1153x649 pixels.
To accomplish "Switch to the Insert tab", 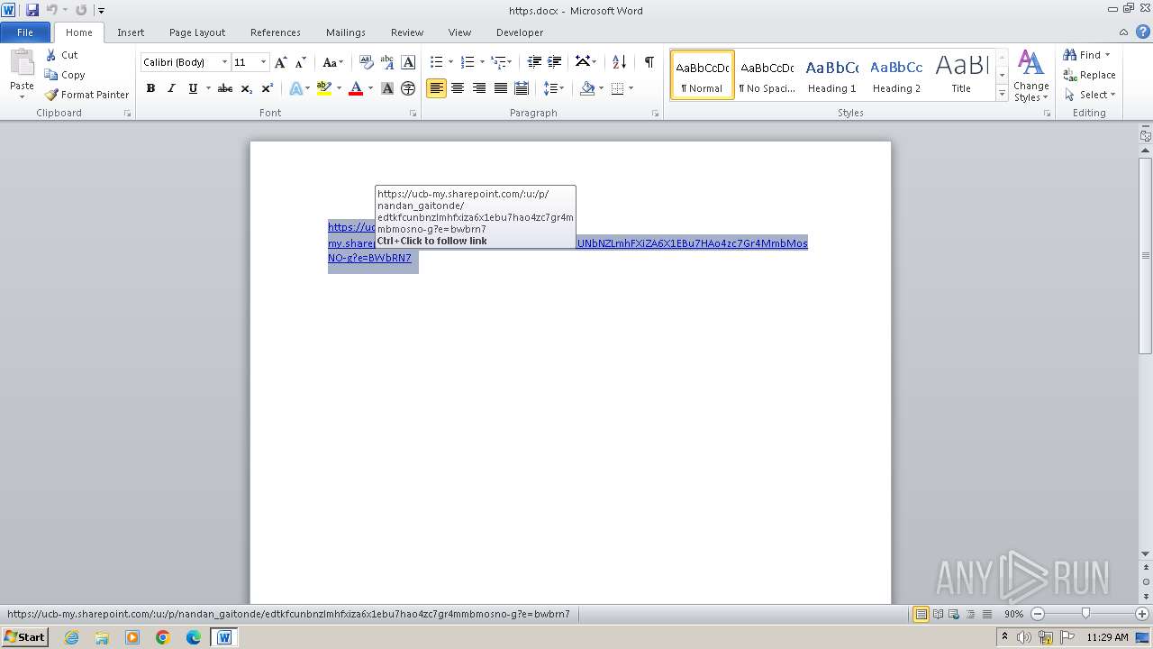I will point(131,32).
